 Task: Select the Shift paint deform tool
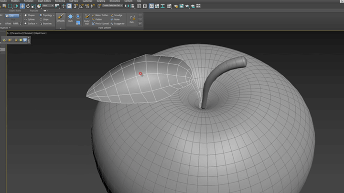(70, 18)
